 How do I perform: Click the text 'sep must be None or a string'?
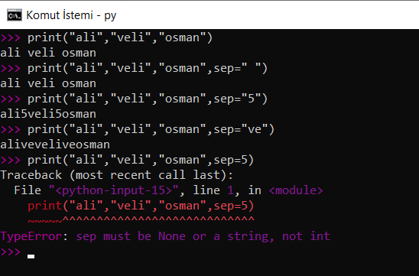click(x=174, y=236)
